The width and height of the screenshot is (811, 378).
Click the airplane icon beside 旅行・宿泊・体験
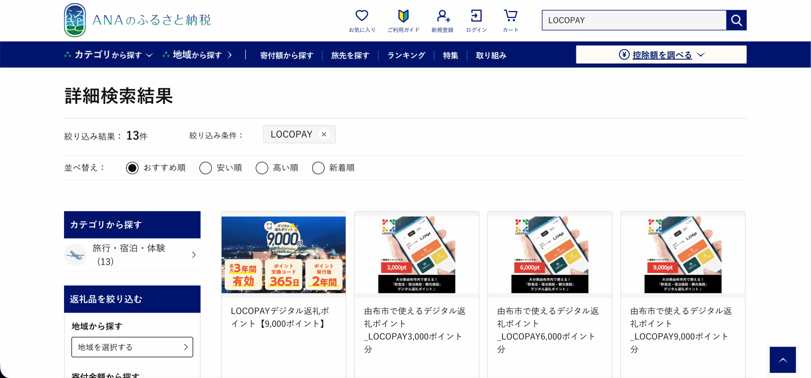(x=75, y=255)
